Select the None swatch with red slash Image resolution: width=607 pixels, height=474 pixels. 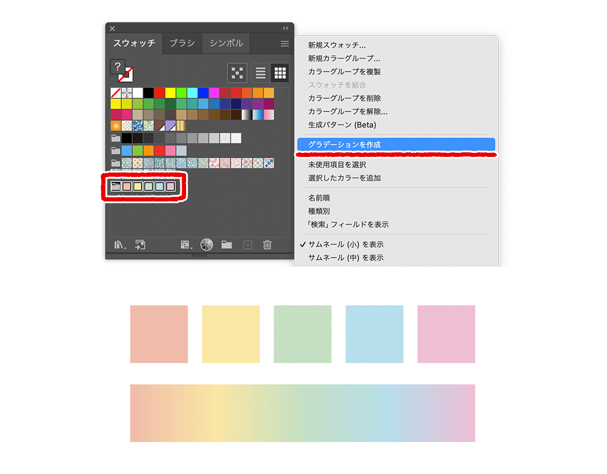pyautogui.click(x=116, y=93)
